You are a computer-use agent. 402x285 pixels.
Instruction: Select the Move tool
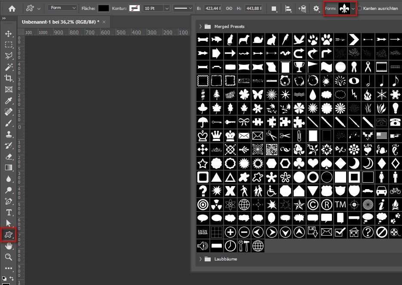[9, 34]
